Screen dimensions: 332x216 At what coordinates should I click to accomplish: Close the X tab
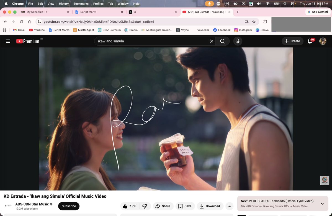coord(176,12)
